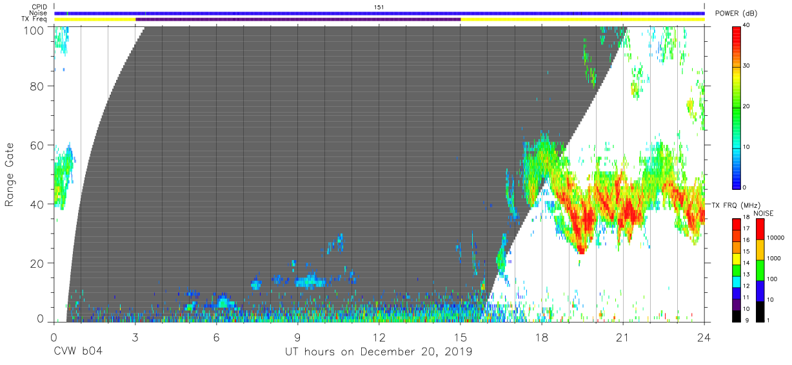Click the y-axis tick label "80"

tap(36, 86)
